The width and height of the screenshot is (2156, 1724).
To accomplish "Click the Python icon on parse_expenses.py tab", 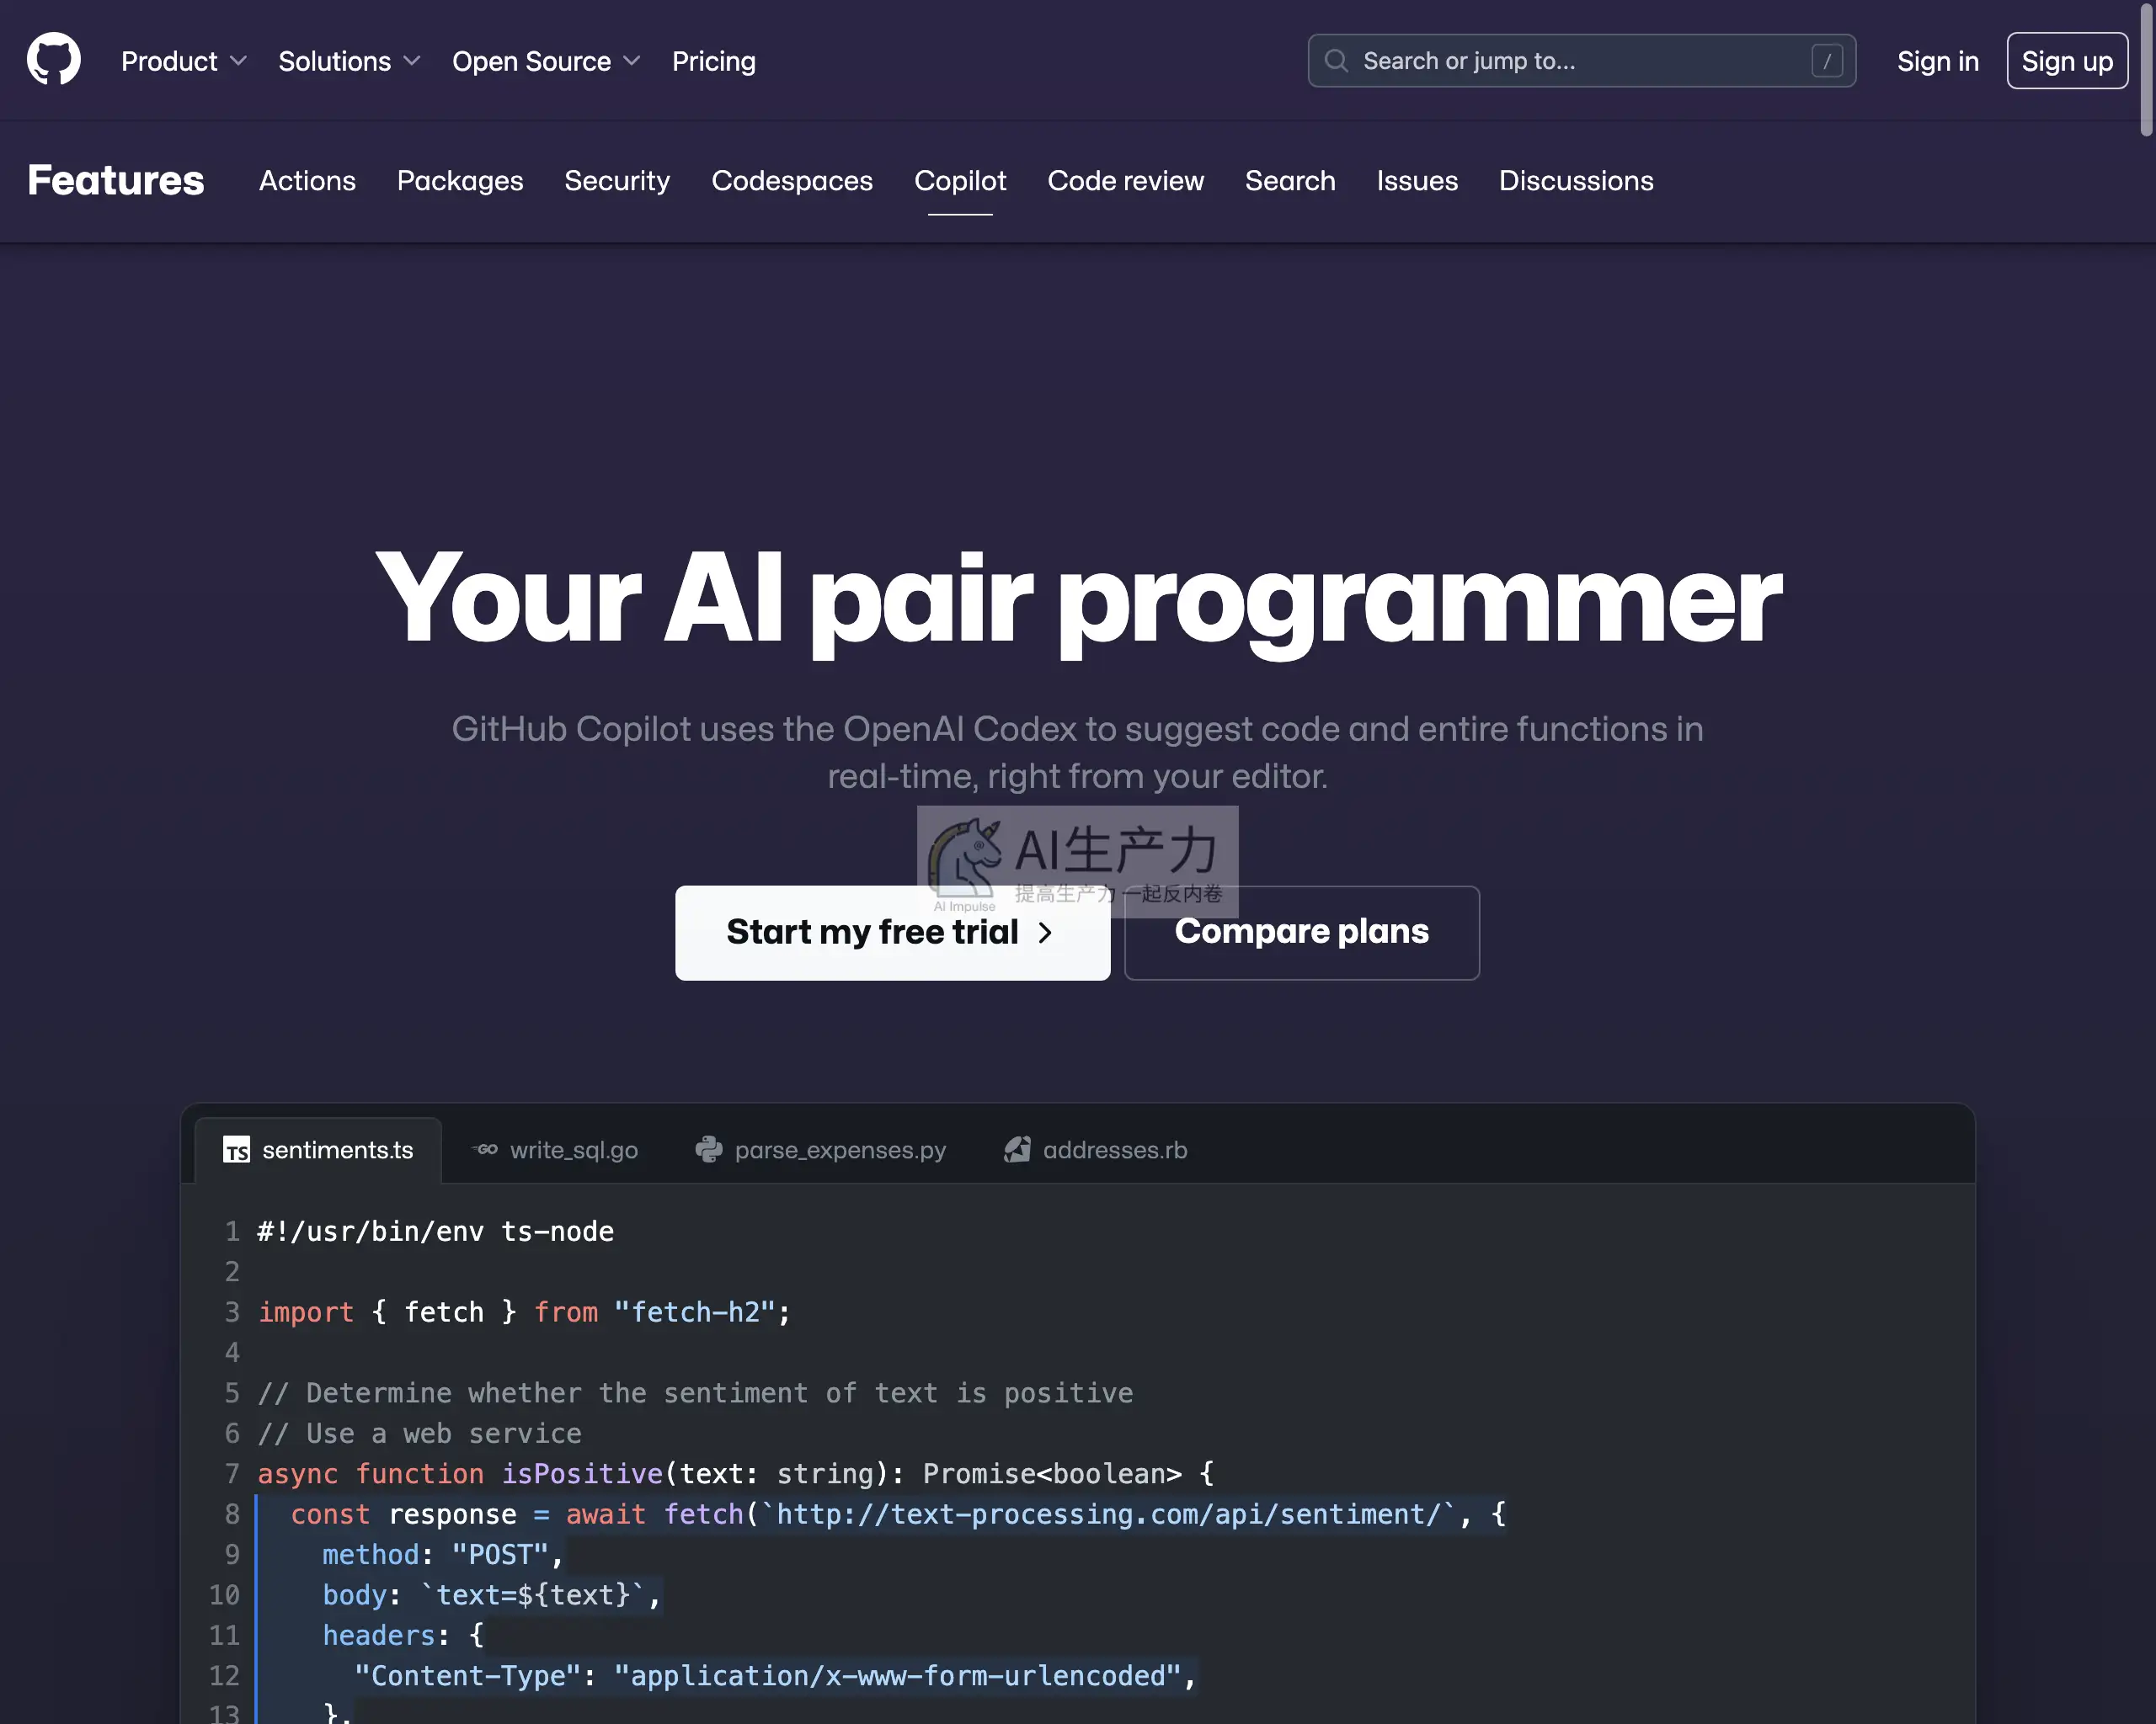I will click(709, 1151).
